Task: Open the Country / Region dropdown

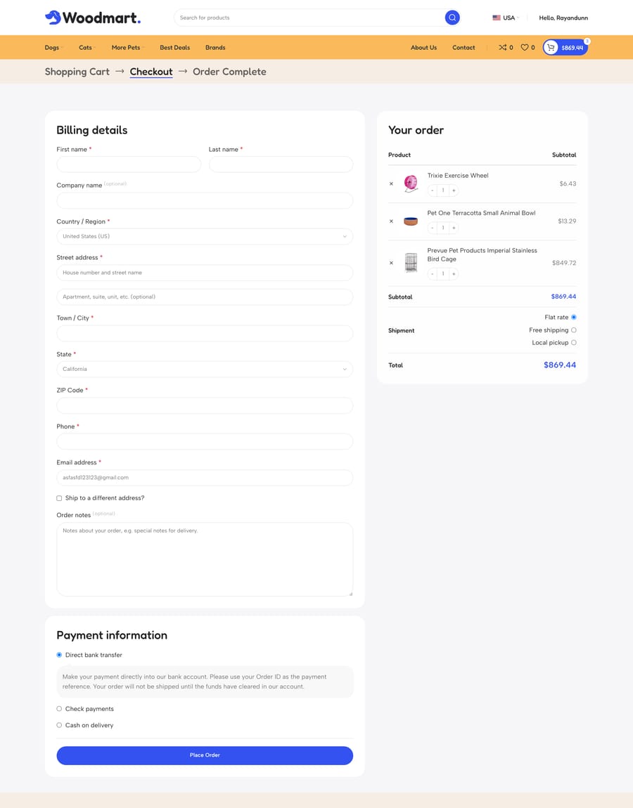Action: 205,237
